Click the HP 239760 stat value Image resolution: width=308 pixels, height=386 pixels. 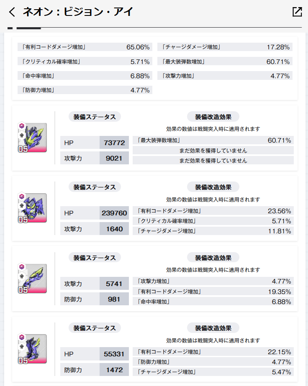click(114, 213)
